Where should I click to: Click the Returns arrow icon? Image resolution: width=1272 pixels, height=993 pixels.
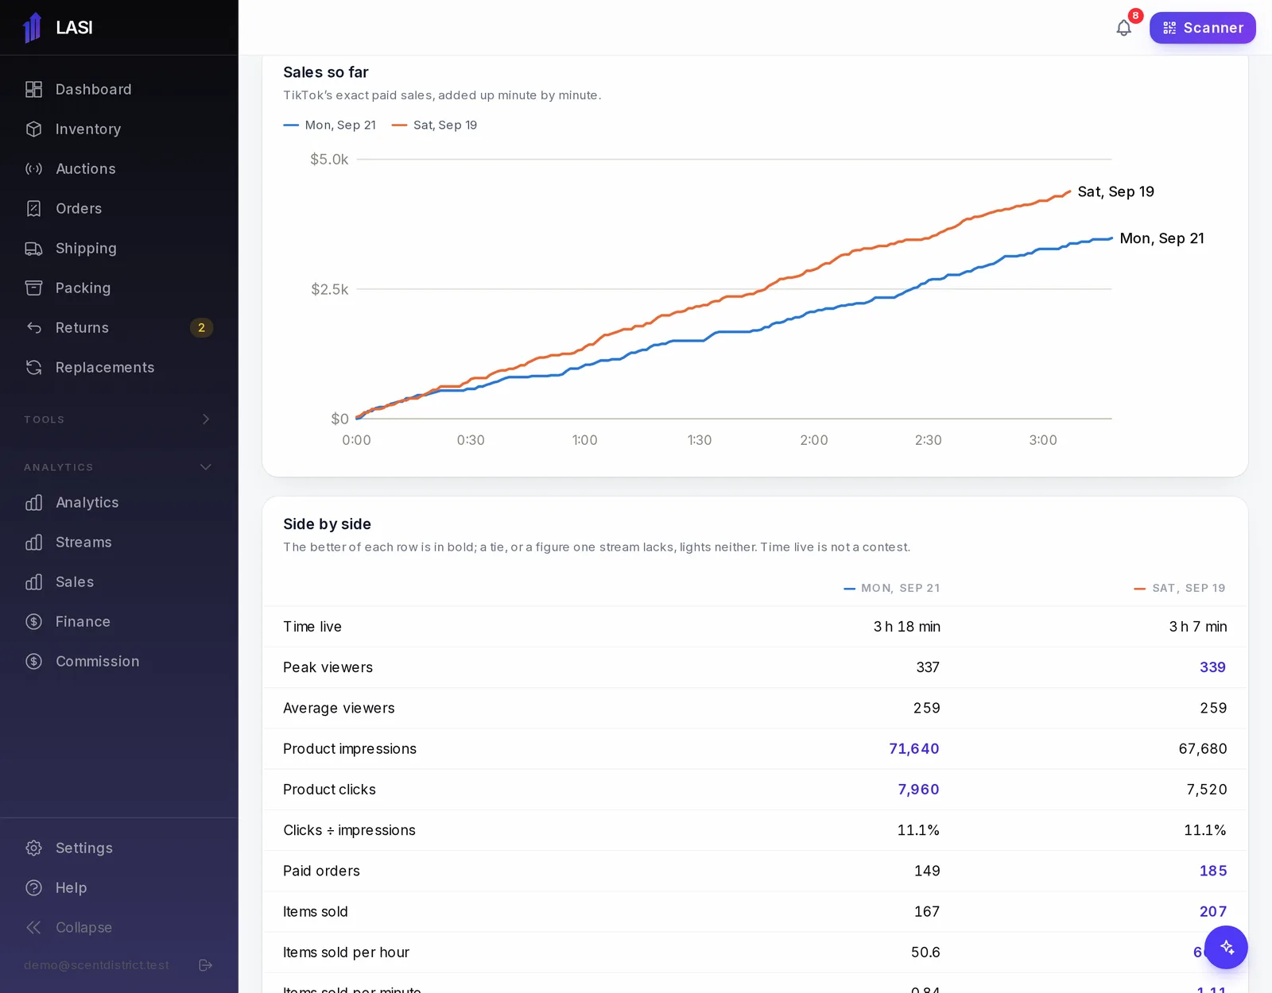[33, 328]
